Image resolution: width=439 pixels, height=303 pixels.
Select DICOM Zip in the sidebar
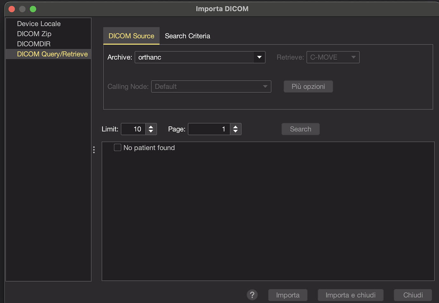pos(34,34)
